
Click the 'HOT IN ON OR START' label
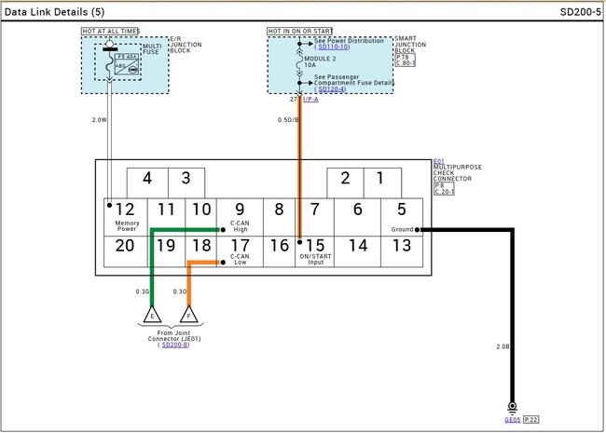pyautogui.click(x=300, y=32)
